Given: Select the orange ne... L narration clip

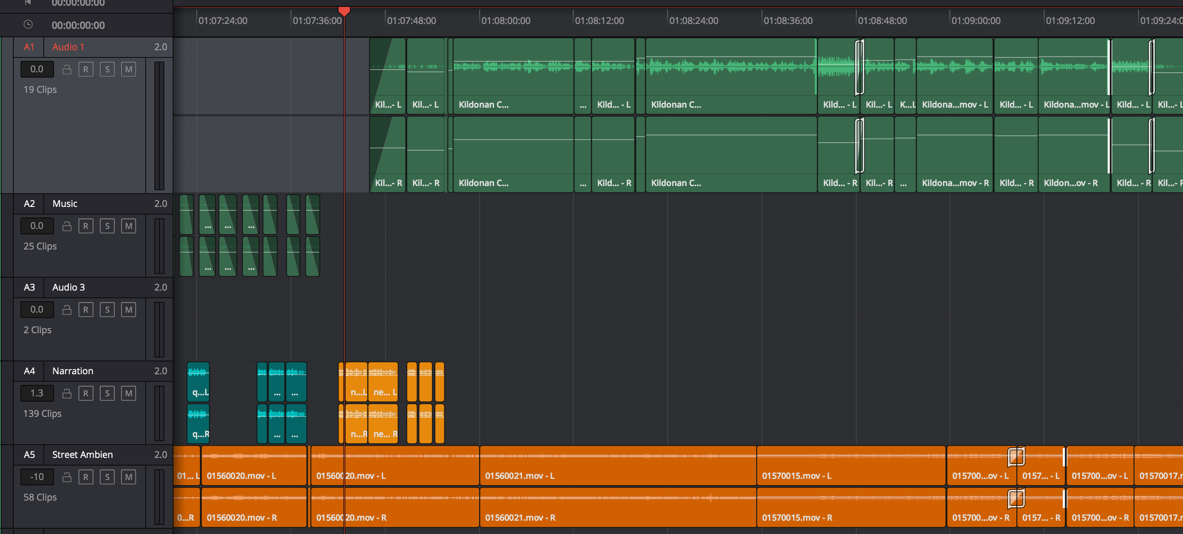Looking at the screenshot, I should (383, 381).
